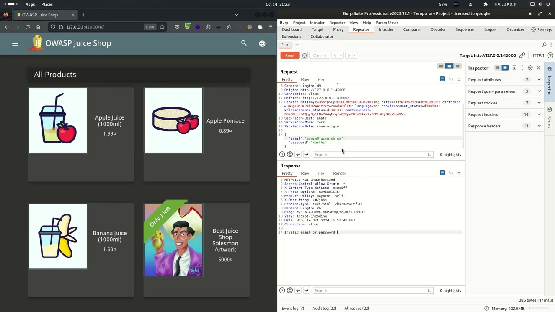Toggle word wrap in Request pane
Viewport: 555px width, 312px height.
pos(442,79)
